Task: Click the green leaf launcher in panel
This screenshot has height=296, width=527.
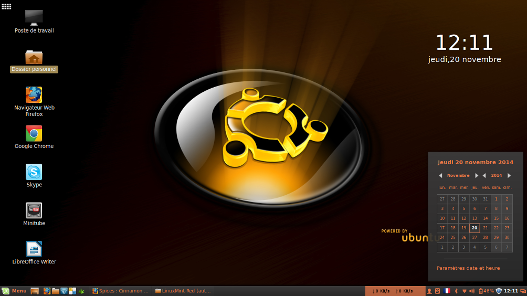Action: pyautogui.click(x=81, y=291)
